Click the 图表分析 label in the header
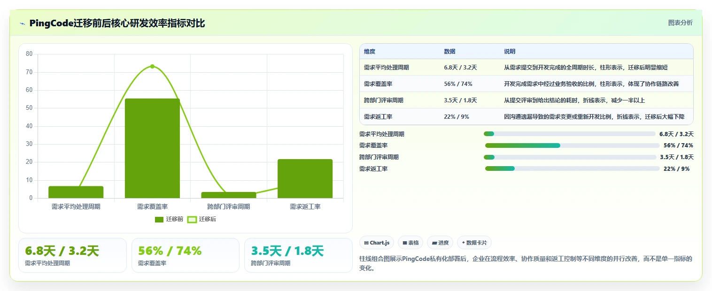Viewport: 712px width, 291px height. click(680, 23)
